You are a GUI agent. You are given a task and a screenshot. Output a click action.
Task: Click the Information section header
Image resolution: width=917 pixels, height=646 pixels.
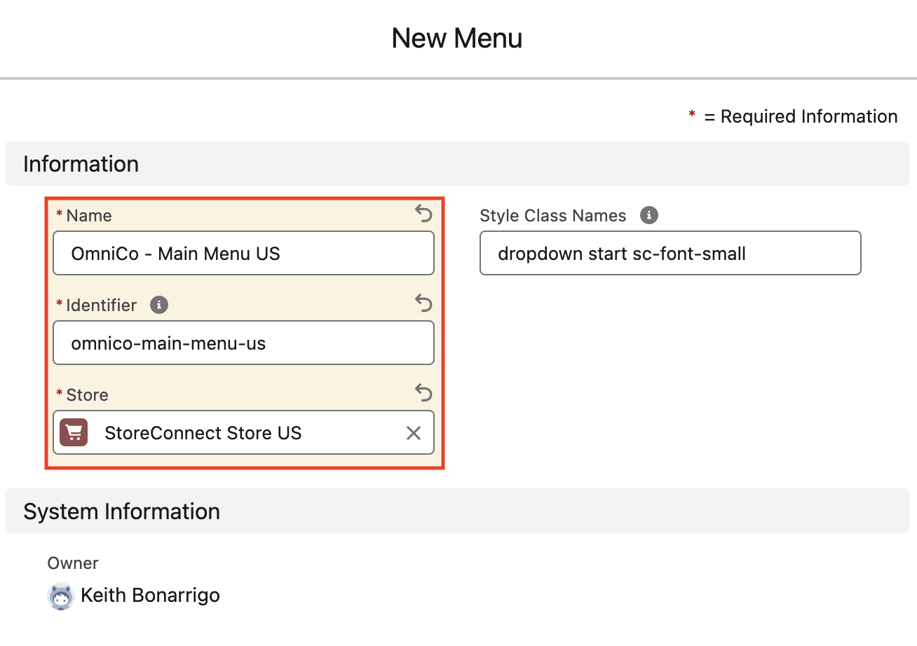(x=457, y=163)
